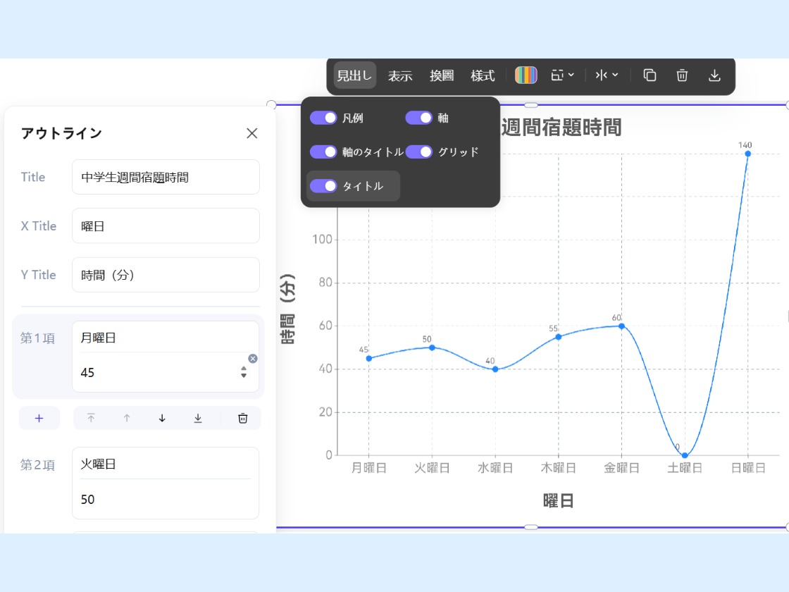
Task: Disable the 軸 axis toggle
Action: 418,118
